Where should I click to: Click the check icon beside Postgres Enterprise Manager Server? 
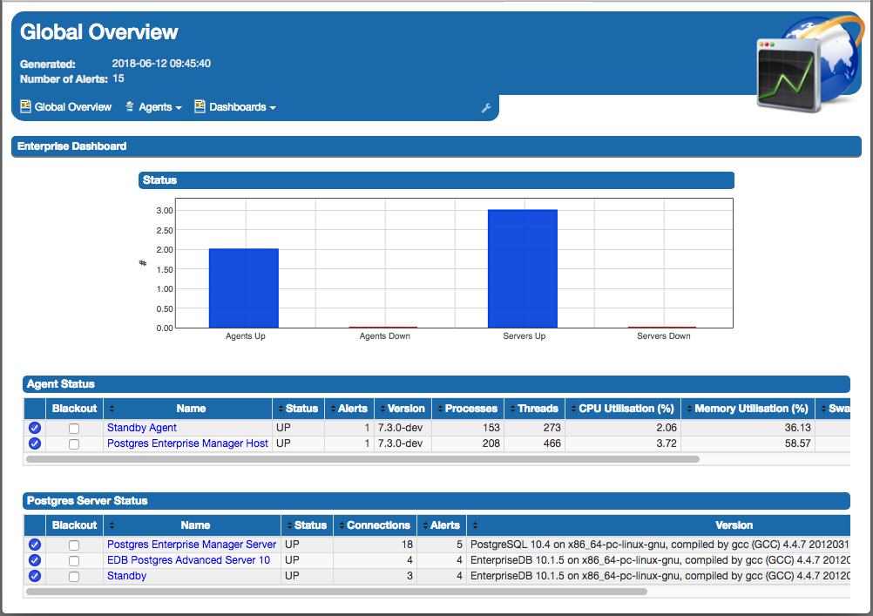(34, 544)
